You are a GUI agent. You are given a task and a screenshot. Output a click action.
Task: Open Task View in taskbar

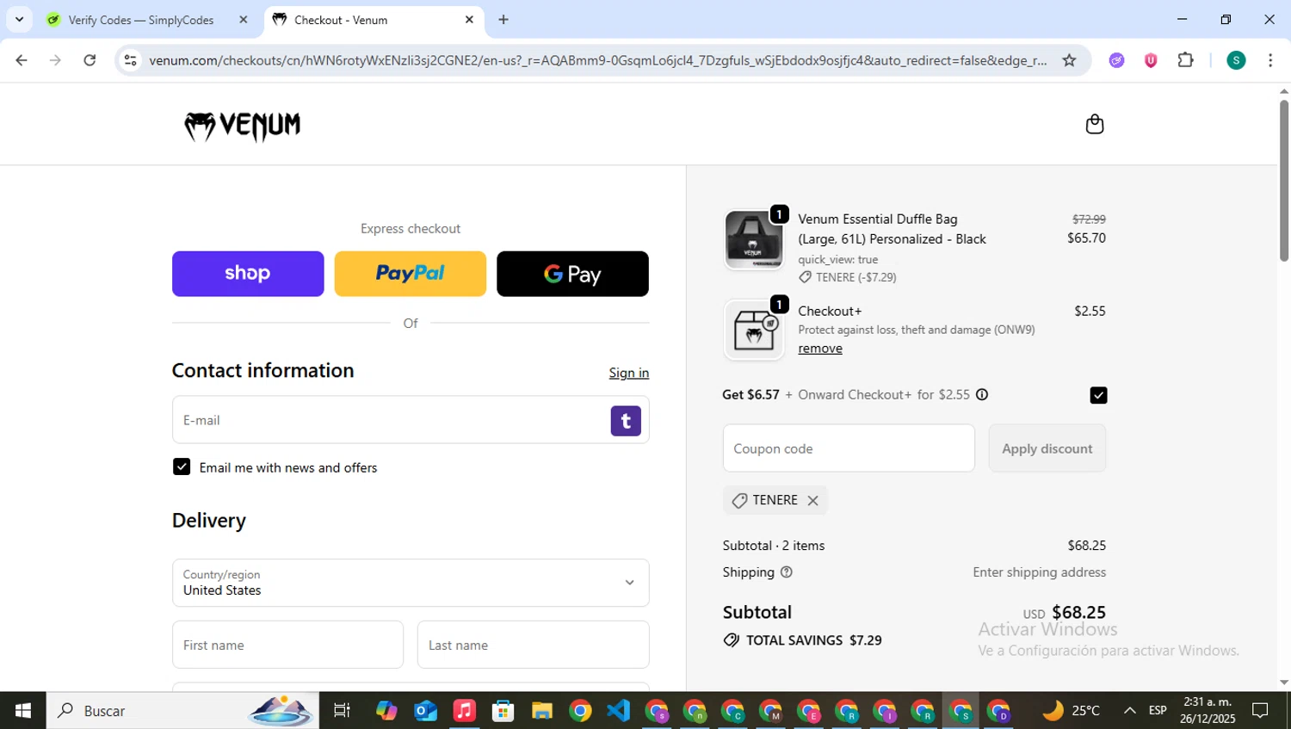tap(342, 710)
